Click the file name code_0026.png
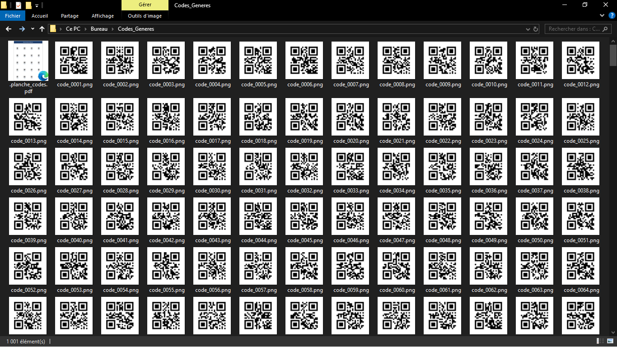The width and height of the screenshot is (617, 347). (28, 191)
